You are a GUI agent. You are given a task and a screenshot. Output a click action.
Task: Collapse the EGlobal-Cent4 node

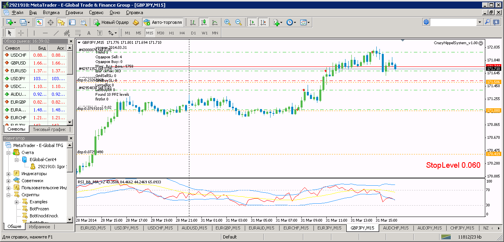[x=16, y=160]
